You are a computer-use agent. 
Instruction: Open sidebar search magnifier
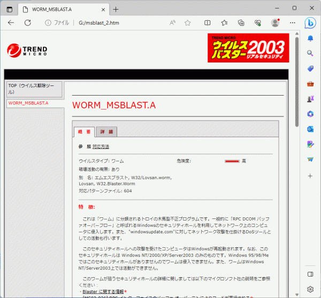pos(310,53)
